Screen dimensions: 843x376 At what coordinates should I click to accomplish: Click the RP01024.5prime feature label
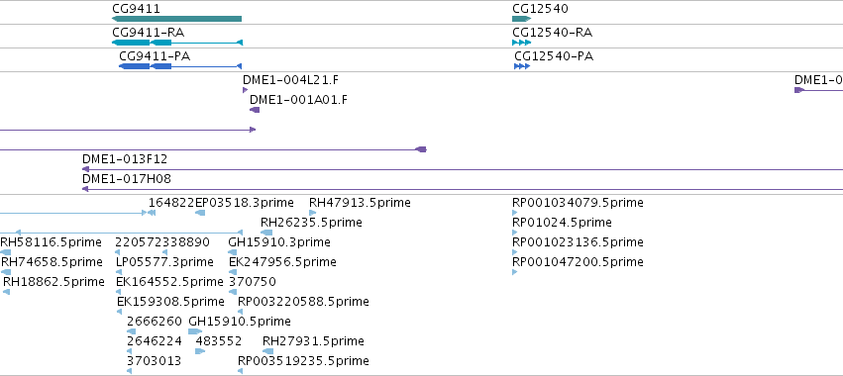pyautogui.click(x=562, y=223)
